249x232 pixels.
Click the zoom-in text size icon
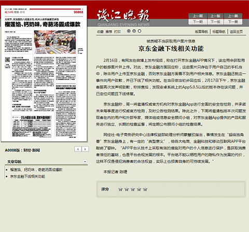point(129,31)
